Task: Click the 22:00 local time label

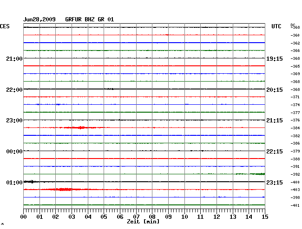Action: tap(14, 90)
